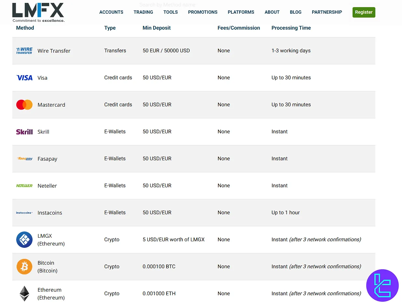Click the 0.000100 BTC cell
Screen dimensions: 402x305
159,267
